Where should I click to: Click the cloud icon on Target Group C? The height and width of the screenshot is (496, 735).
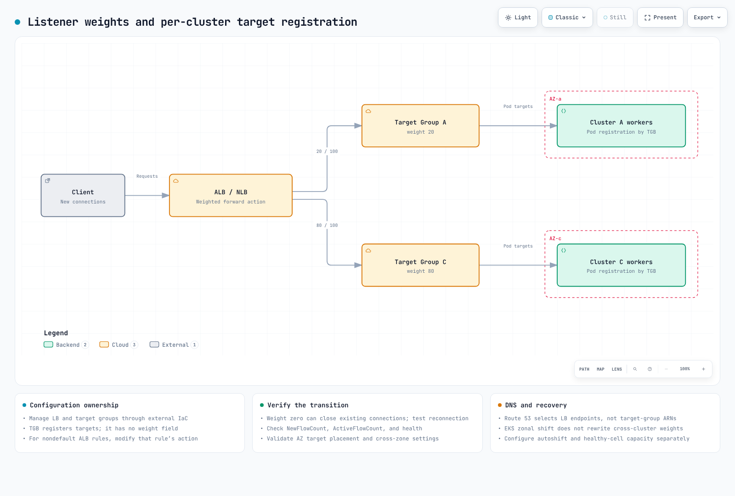click(368, 251)
